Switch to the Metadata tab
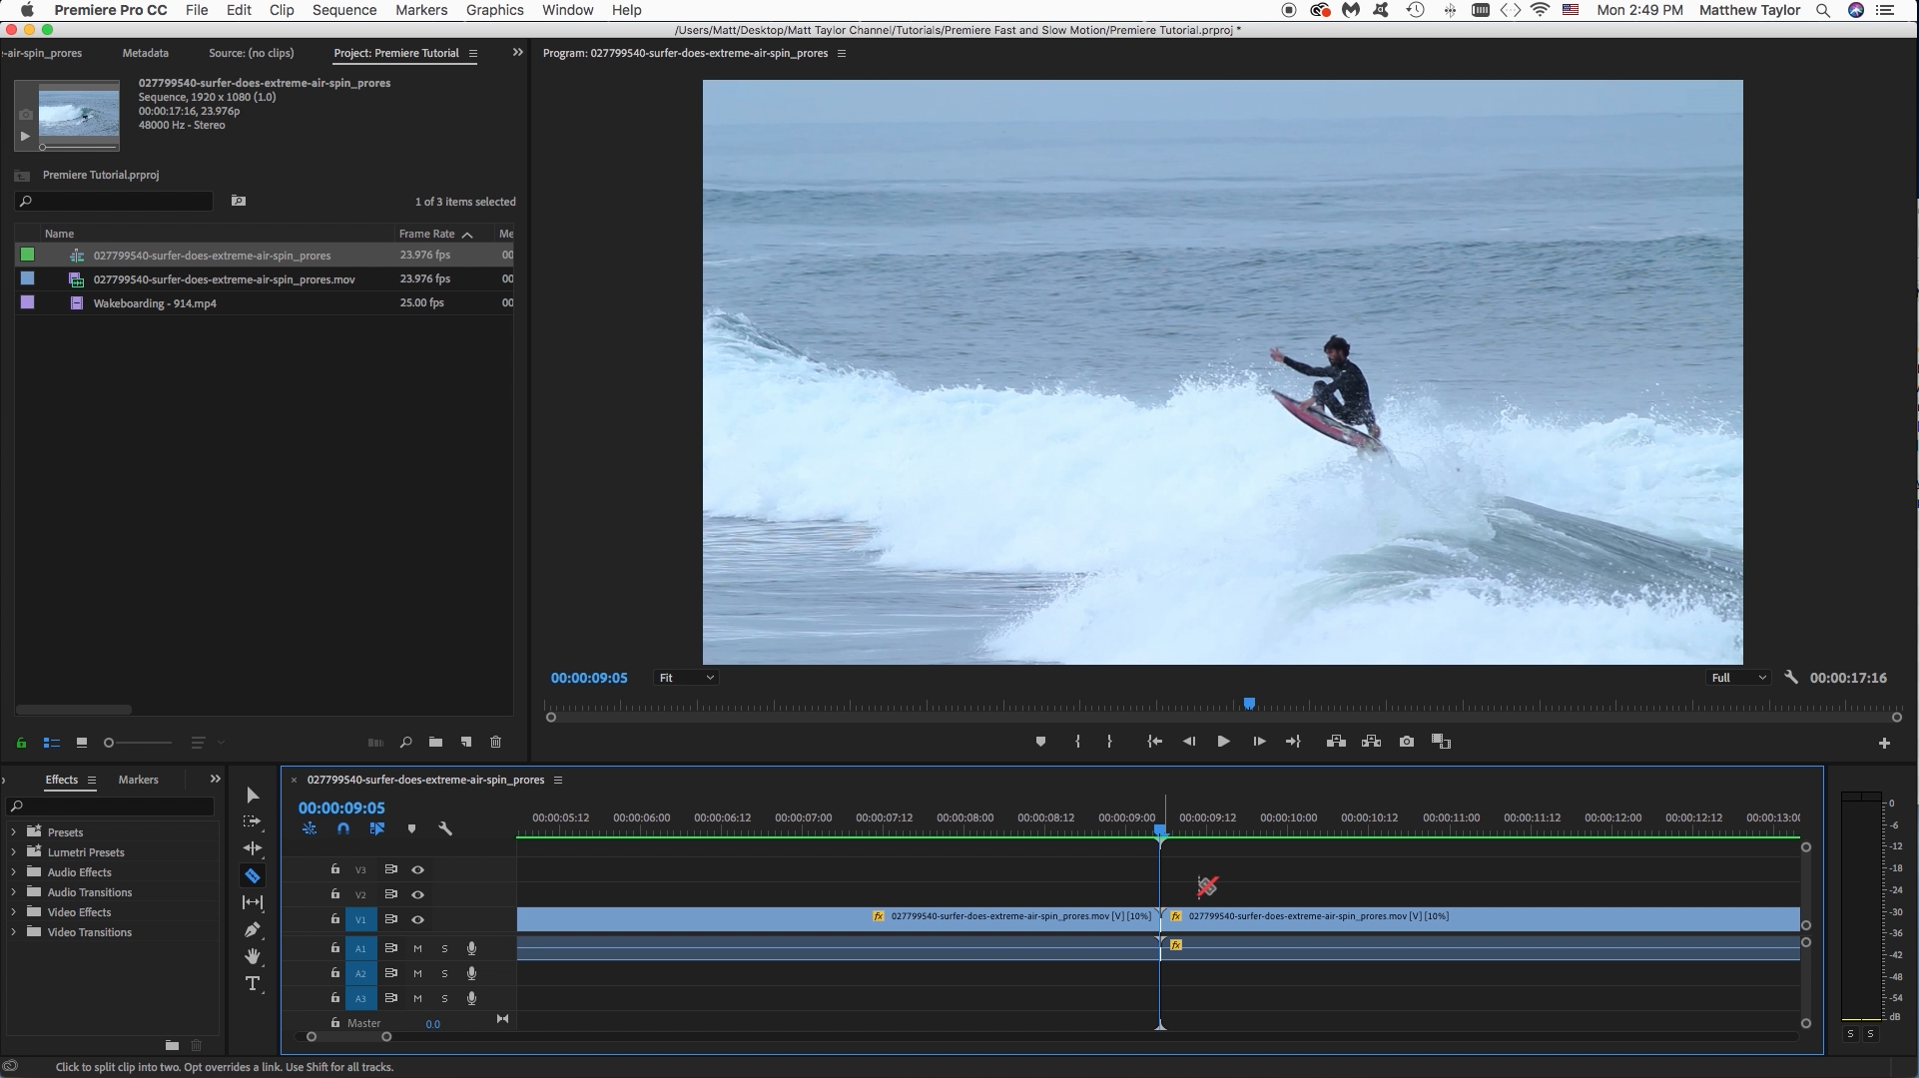The height and width of the screenshot is (1078, 1919). (x=145, y=53)
